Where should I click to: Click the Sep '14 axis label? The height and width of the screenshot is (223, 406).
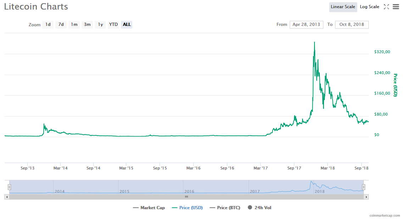93,168
